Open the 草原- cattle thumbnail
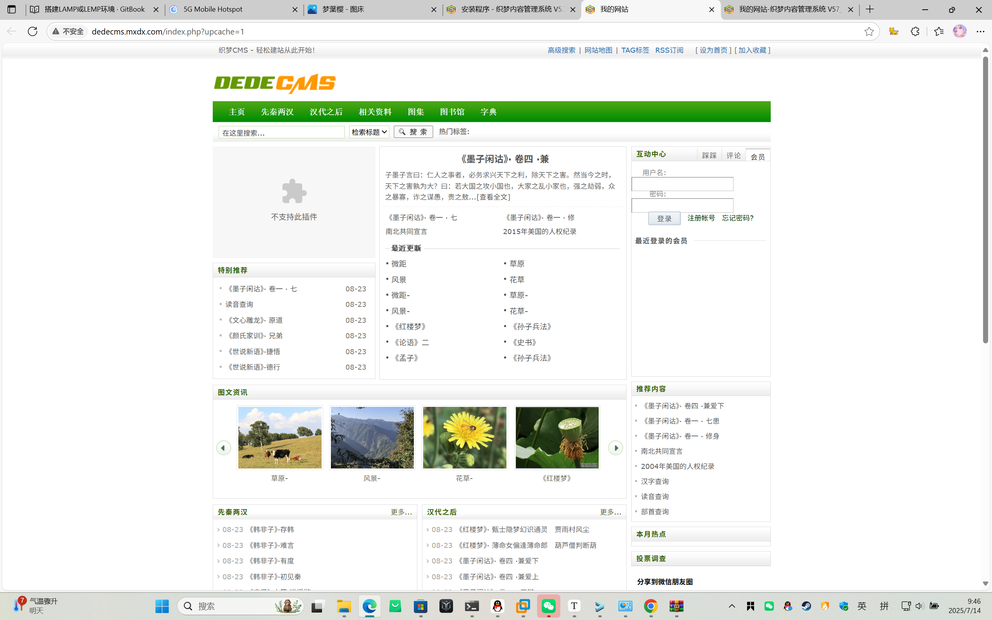992x620 pixels. [x=279, y=437]
